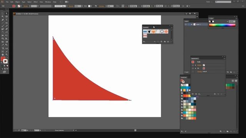This screenshot has width=246, height=138.
Task: Select the black ink splat symbol
Action: point(149,31)
